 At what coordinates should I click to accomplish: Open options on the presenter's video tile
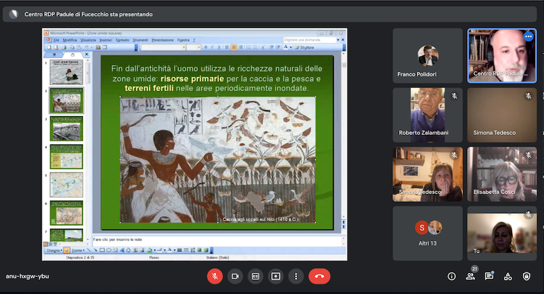[528, 37]
